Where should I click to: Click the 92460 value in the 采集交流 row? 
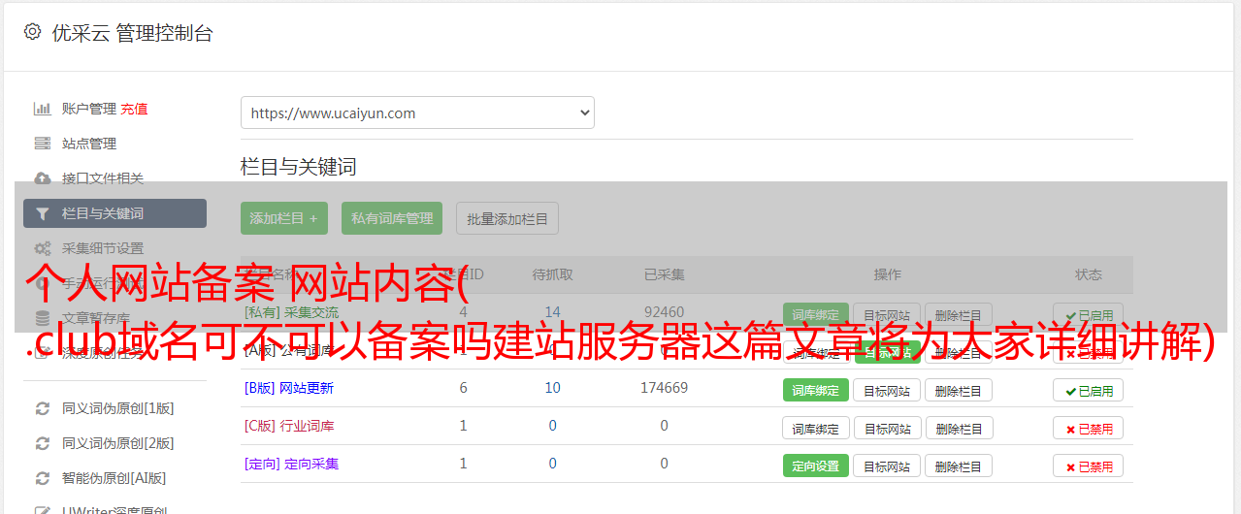click(x=664, y=312)
